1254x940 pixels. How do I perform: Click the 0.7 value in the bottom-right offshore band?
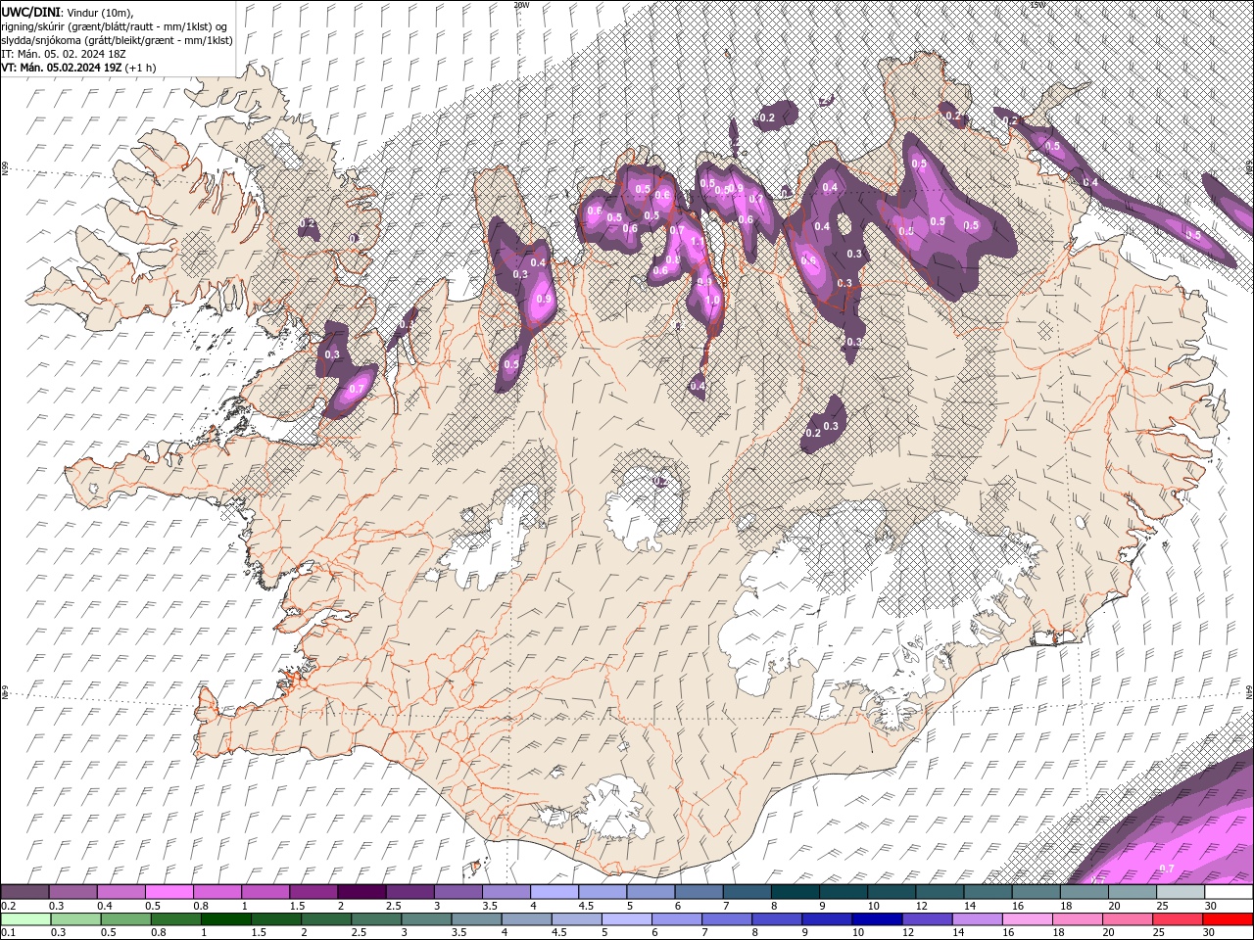[x=1167, y=869]
